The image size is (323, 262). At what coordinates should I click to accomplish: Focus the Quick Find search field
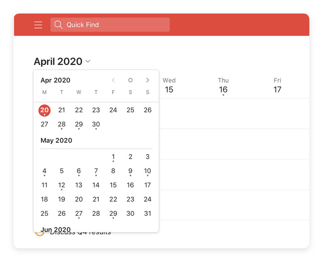(110, 25)
